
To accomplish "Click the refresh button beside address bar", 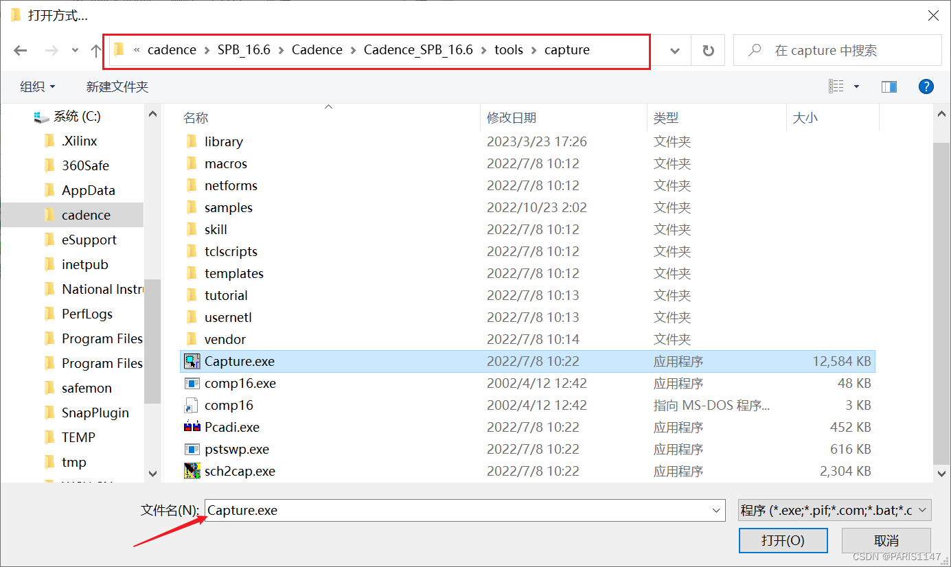I will pos(708,50).
